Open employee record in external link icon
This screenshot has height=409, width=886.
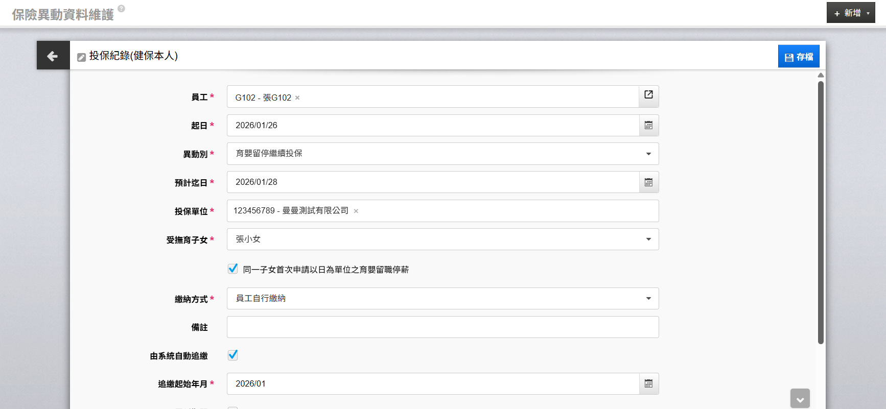(648, 95)
